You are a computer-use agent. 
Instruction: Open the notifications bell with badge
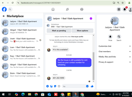(125, 9)
